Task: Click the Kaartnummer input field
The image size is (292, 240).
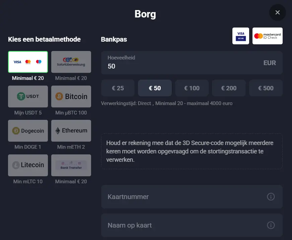Action: (x=184, y=197)
